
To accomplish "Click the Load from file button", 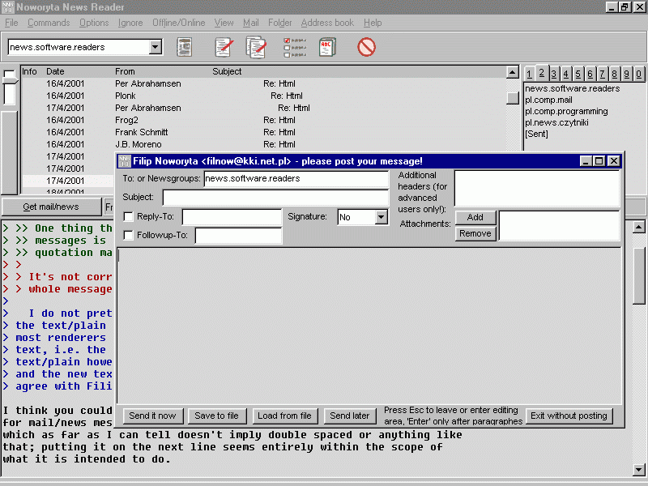I will (284, 416).
